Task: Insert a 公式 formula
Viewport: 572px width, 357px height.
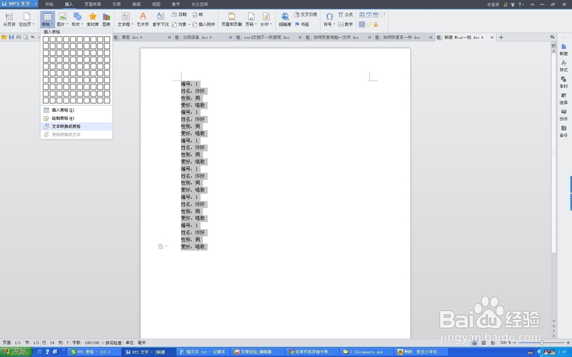Action: coord(345,15)
